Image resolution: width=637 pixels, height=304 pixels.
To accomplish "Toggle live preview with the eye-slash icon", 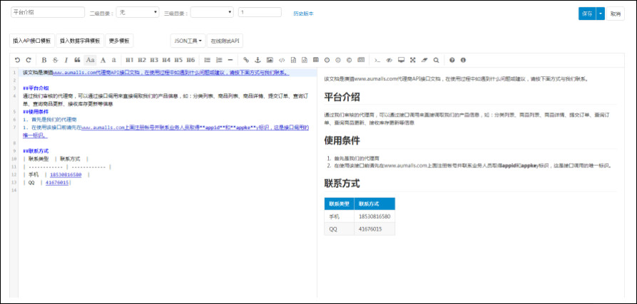I will click(x=389, y=60).
